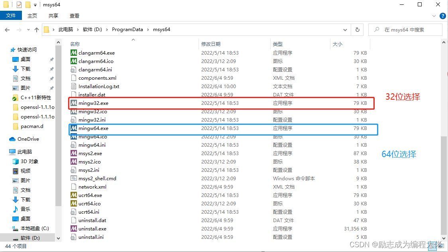Click the uninstall.dat file icon

[x=74, y=220]
